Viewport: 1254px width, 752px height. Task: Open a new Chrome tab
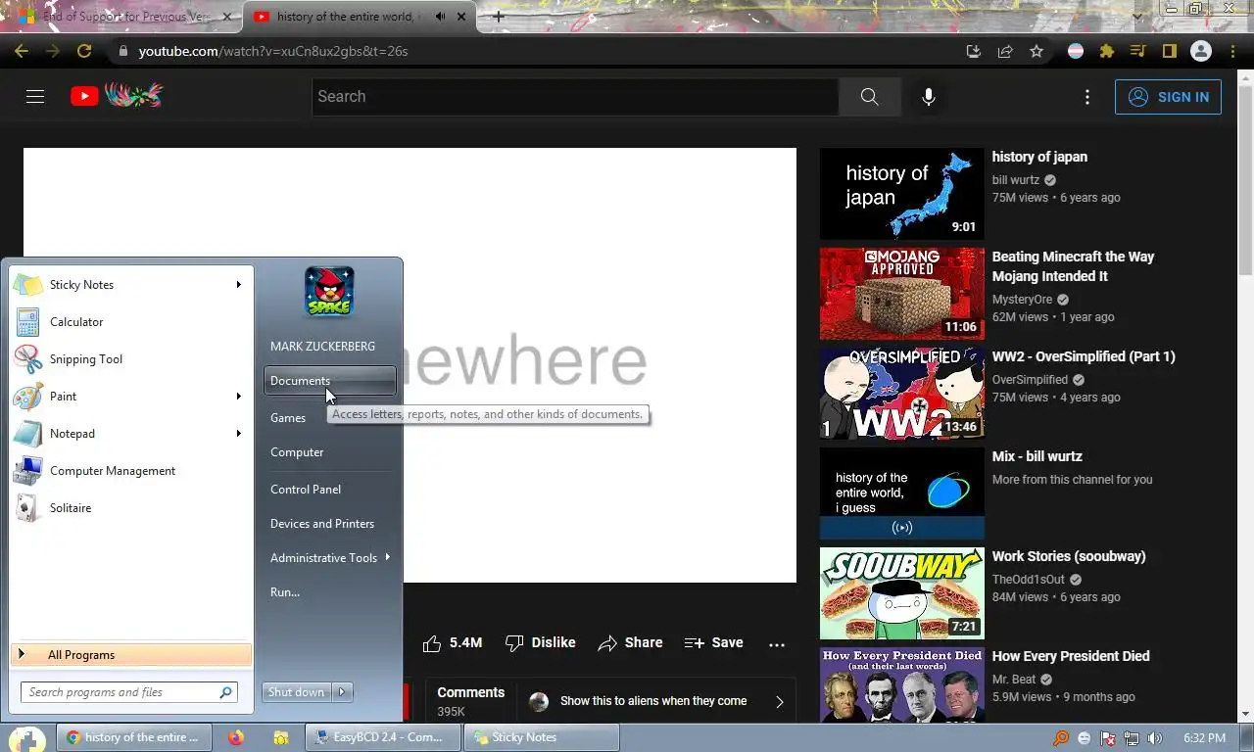[x=499, y=17]
